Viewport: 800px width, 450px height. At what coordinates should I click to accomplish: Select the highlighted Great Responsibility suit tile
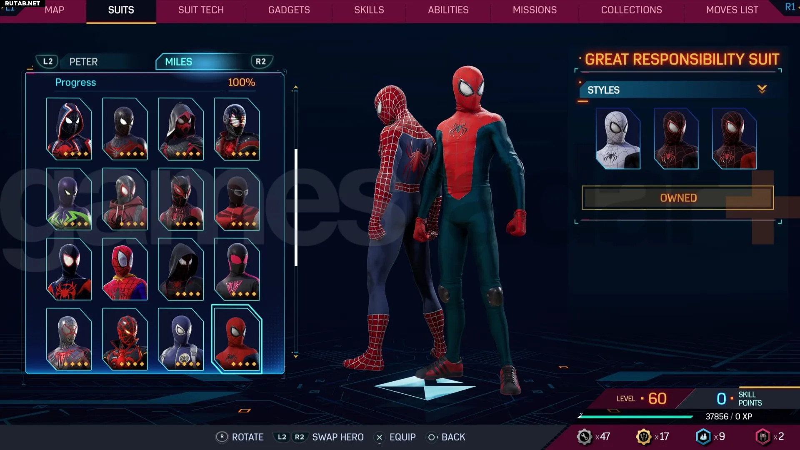coord(237,339)
